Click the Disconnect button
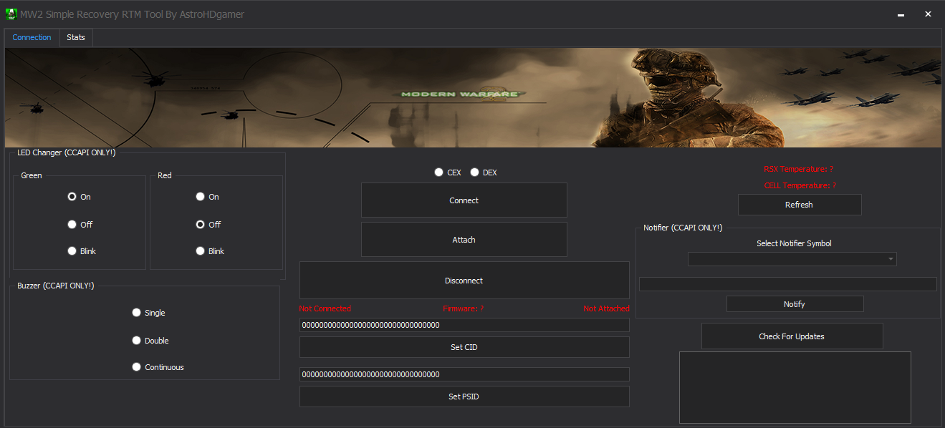The image size is (945, 428). (464, 281)
